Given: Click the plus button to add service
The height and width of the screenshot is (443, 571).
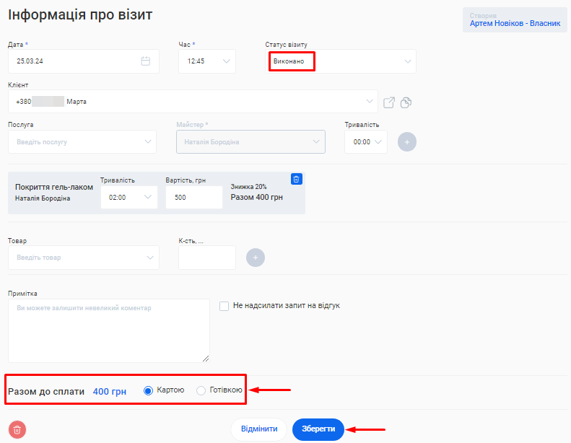Looking at the screenshot, I should pos(406,142).
